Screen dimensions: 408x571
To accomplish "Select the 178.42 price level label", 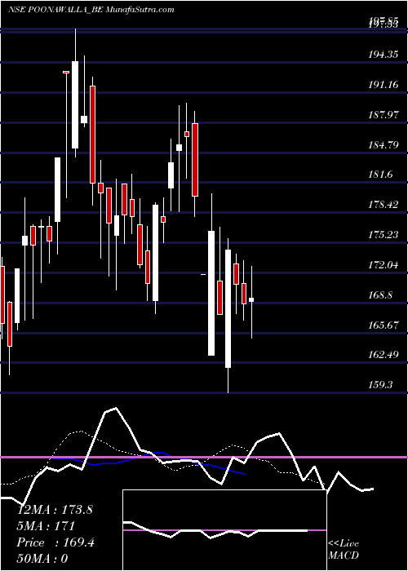I will 383,205.
